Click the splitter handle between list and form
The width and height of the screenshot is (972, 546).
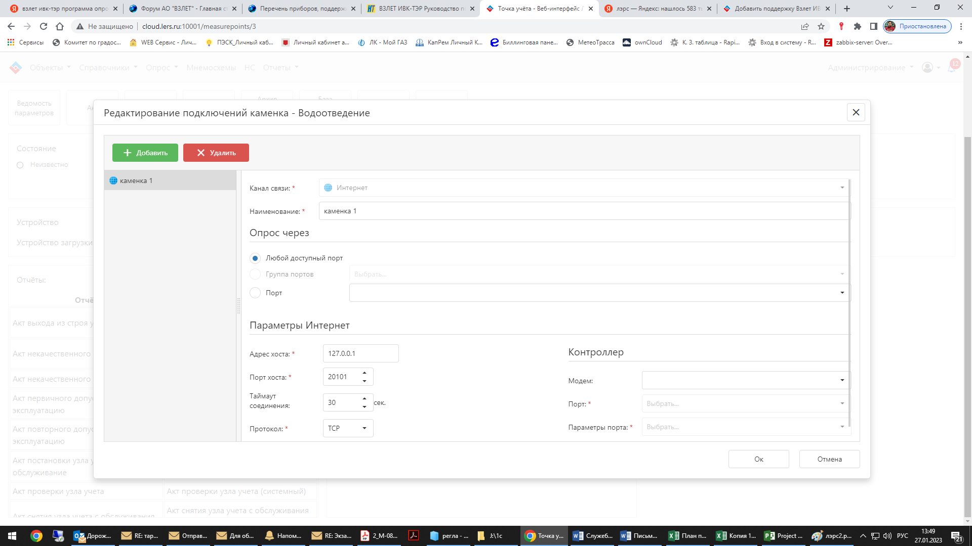coord(238,306)
